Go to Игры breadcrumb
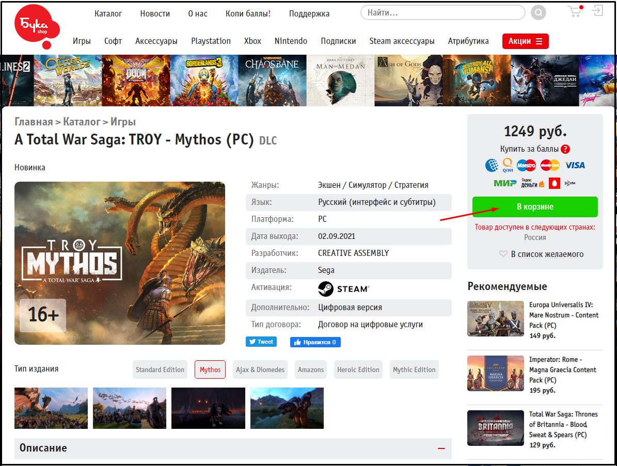The image size is (617, 466). click(123, 122)
